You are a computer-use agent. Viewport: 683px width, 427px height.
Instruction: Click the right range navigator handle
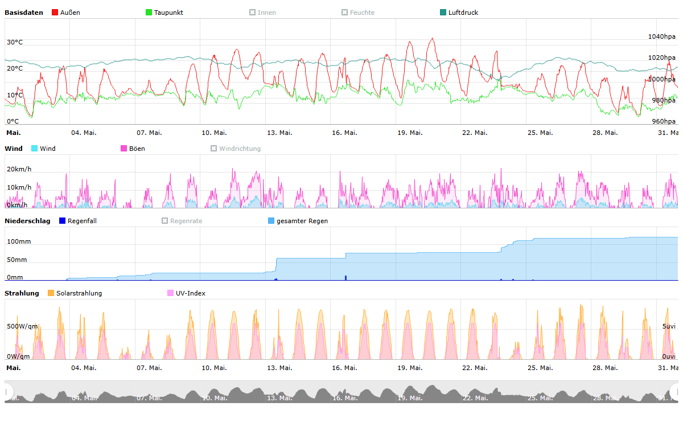click(676, 392)
